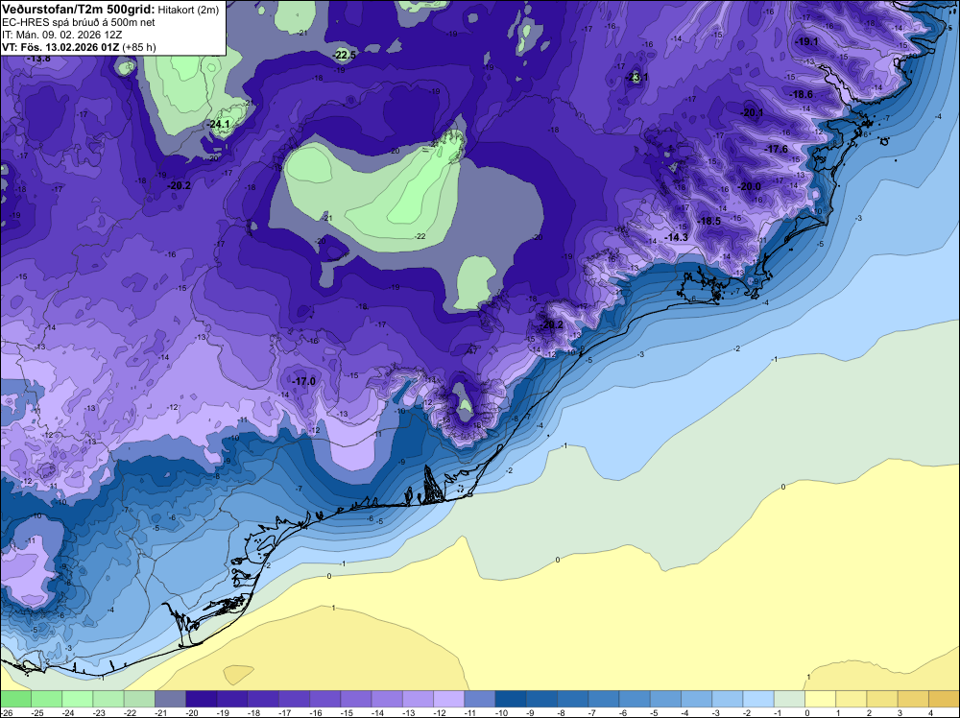
Task: Select the line 'EC-HRES spá brúuð á 500m net'
Action: pyautogui.click(x=78, y=22)
